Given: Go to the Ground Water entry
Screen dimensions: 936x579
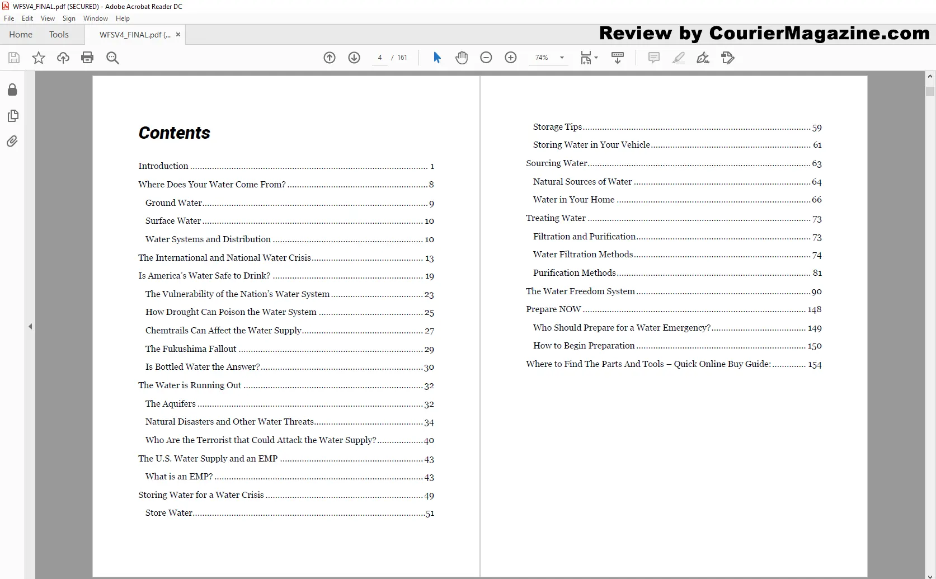Looking at the screenshot, I should tap(290, 203).
